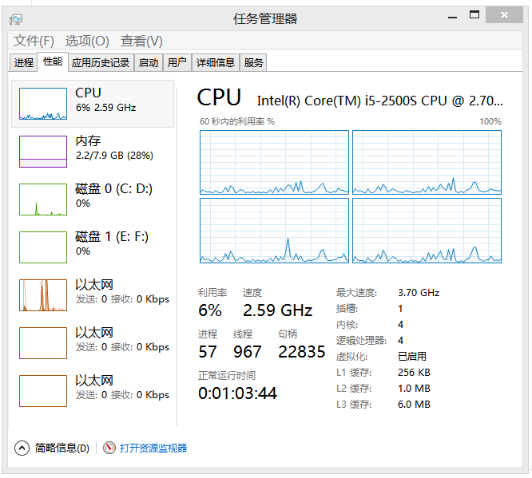
Task: Maximize the Task Manager window
Action: (x=474, y=15)
